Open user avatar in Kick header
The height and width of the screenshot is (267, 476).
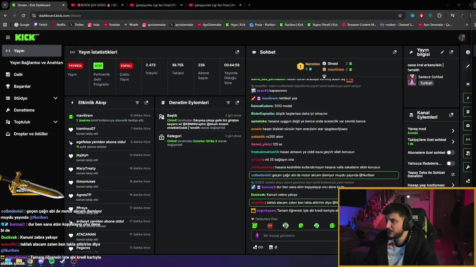tap(462, 37)
